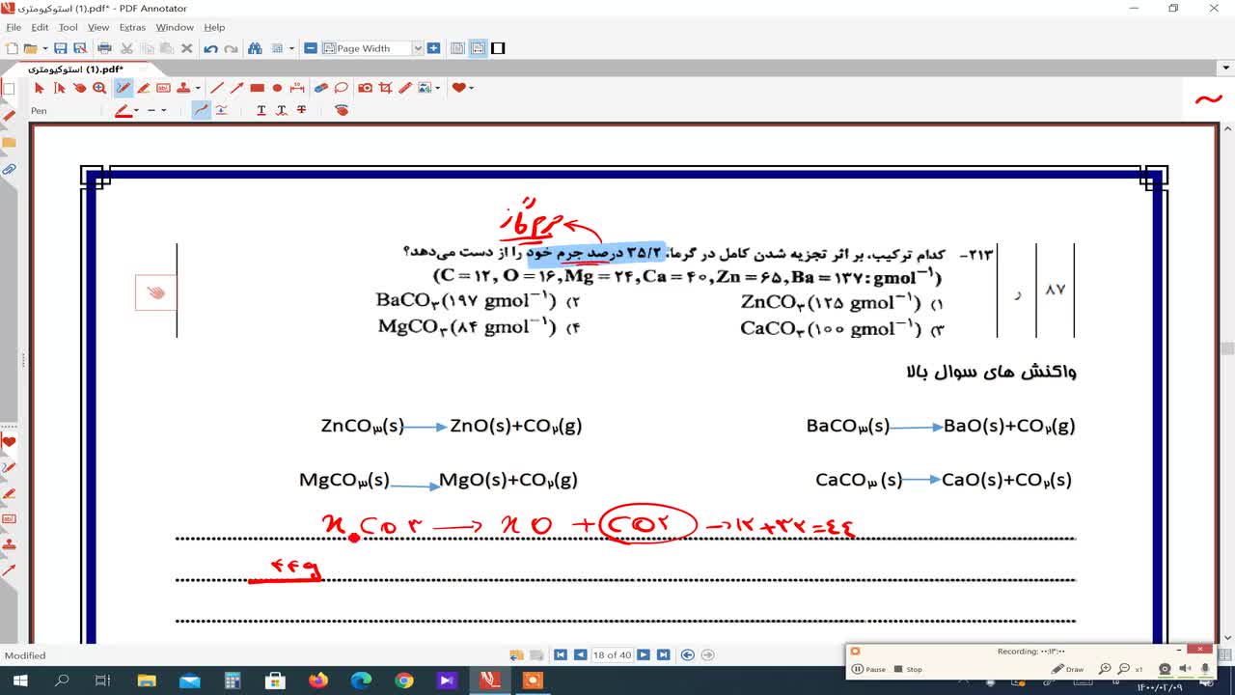1235x695 pixels.
Task: Click the page number field 18 of 40
Action: point(612,654)
